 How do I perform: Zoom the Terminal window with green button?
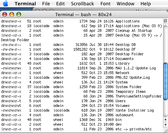[19, 14]
